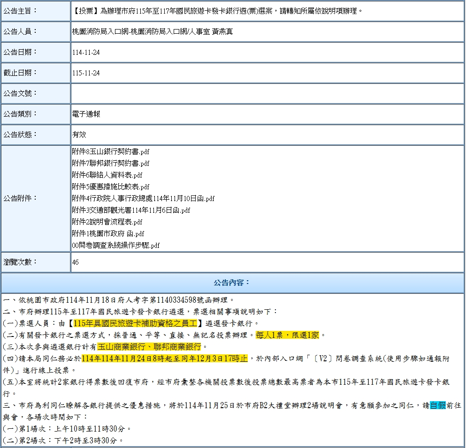
Task: Open the 附件8玉山銀行契約書.pdf attachment
Action: tap(111, 152)
